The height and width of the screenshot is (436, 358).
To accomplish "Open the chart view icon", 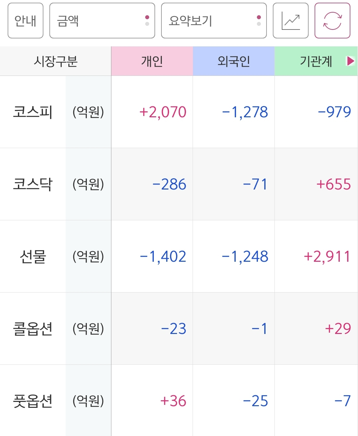I will point(291,21).
